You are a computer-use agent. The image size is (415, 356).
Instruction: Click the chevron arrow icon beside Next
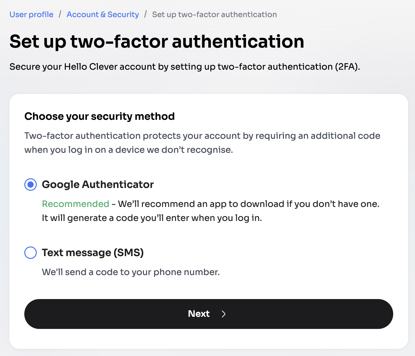[x=223, y=314]
